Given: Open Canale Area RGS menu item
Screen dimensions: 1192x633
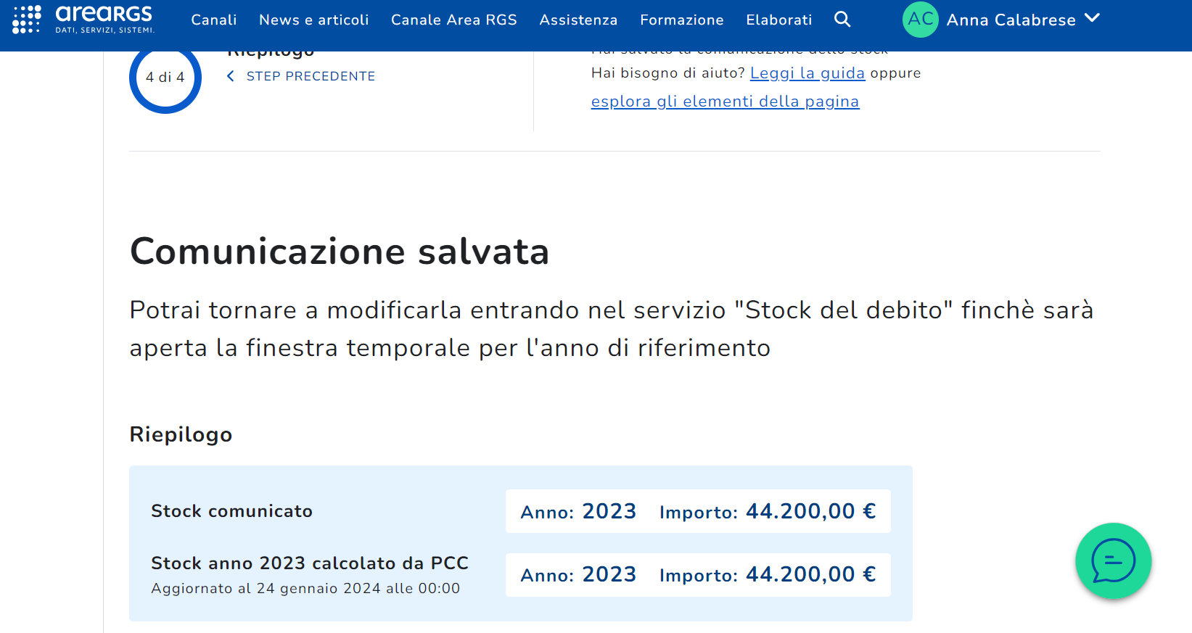Looking at the screenshot, I should click(454, 20).
